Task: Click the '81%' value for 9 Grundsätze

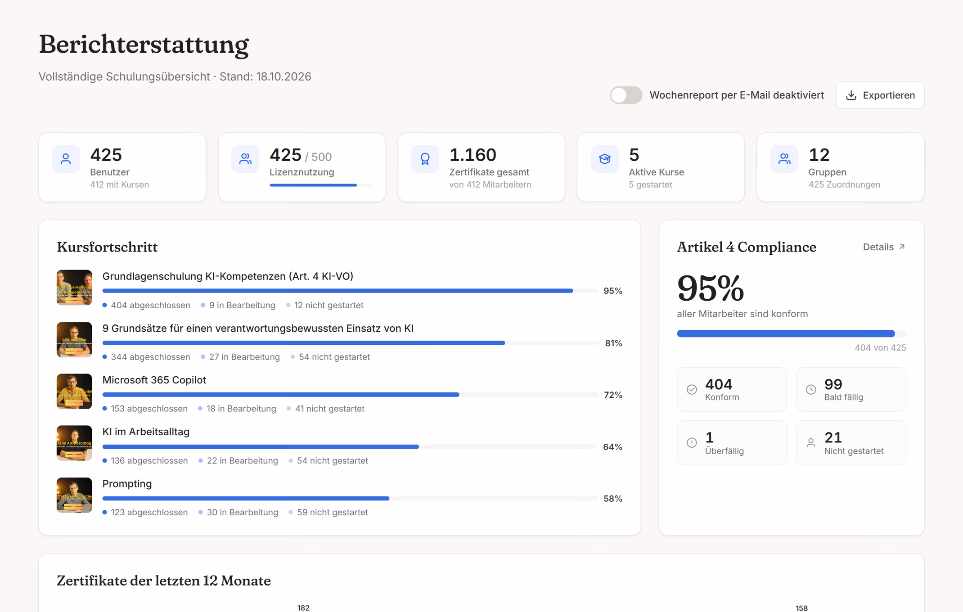Action: pos(613,343)
